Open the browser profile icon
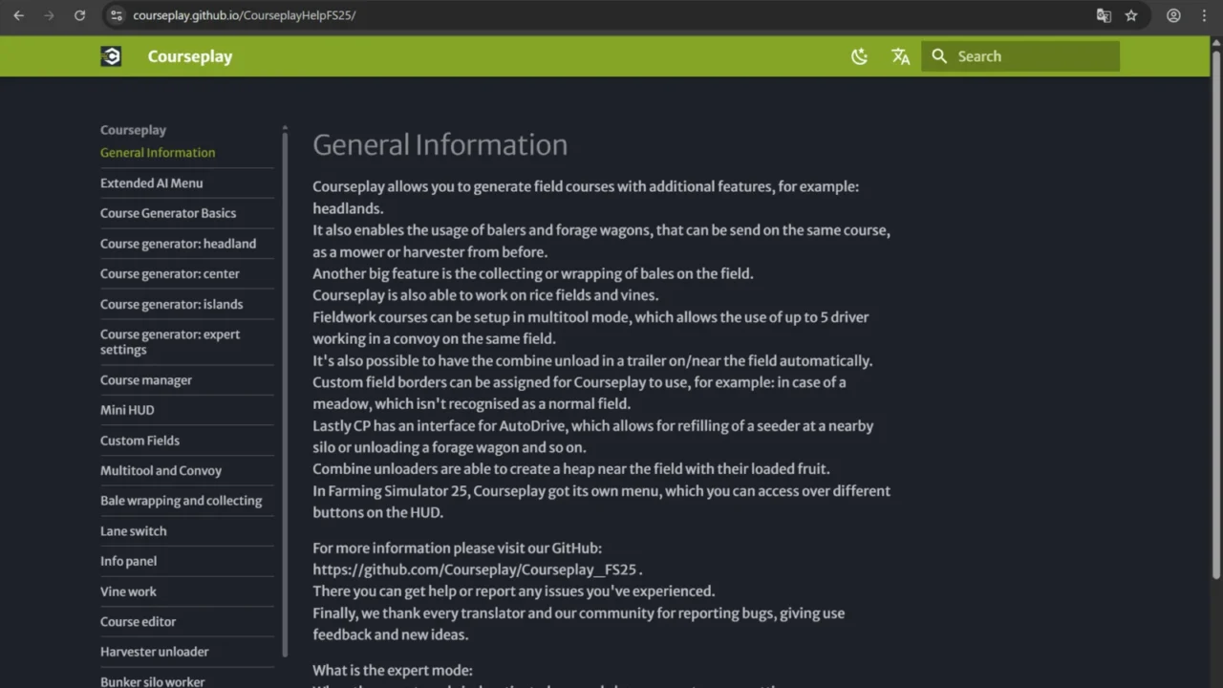 1173,15
